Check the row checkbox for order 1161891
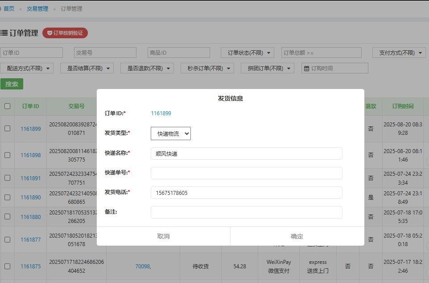The width and height of the screenshot is (429, 283). click(8, 178)
